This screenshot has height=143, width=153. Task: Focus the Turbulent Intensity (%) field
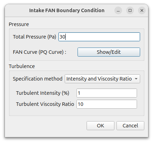[x=107, y=93]
